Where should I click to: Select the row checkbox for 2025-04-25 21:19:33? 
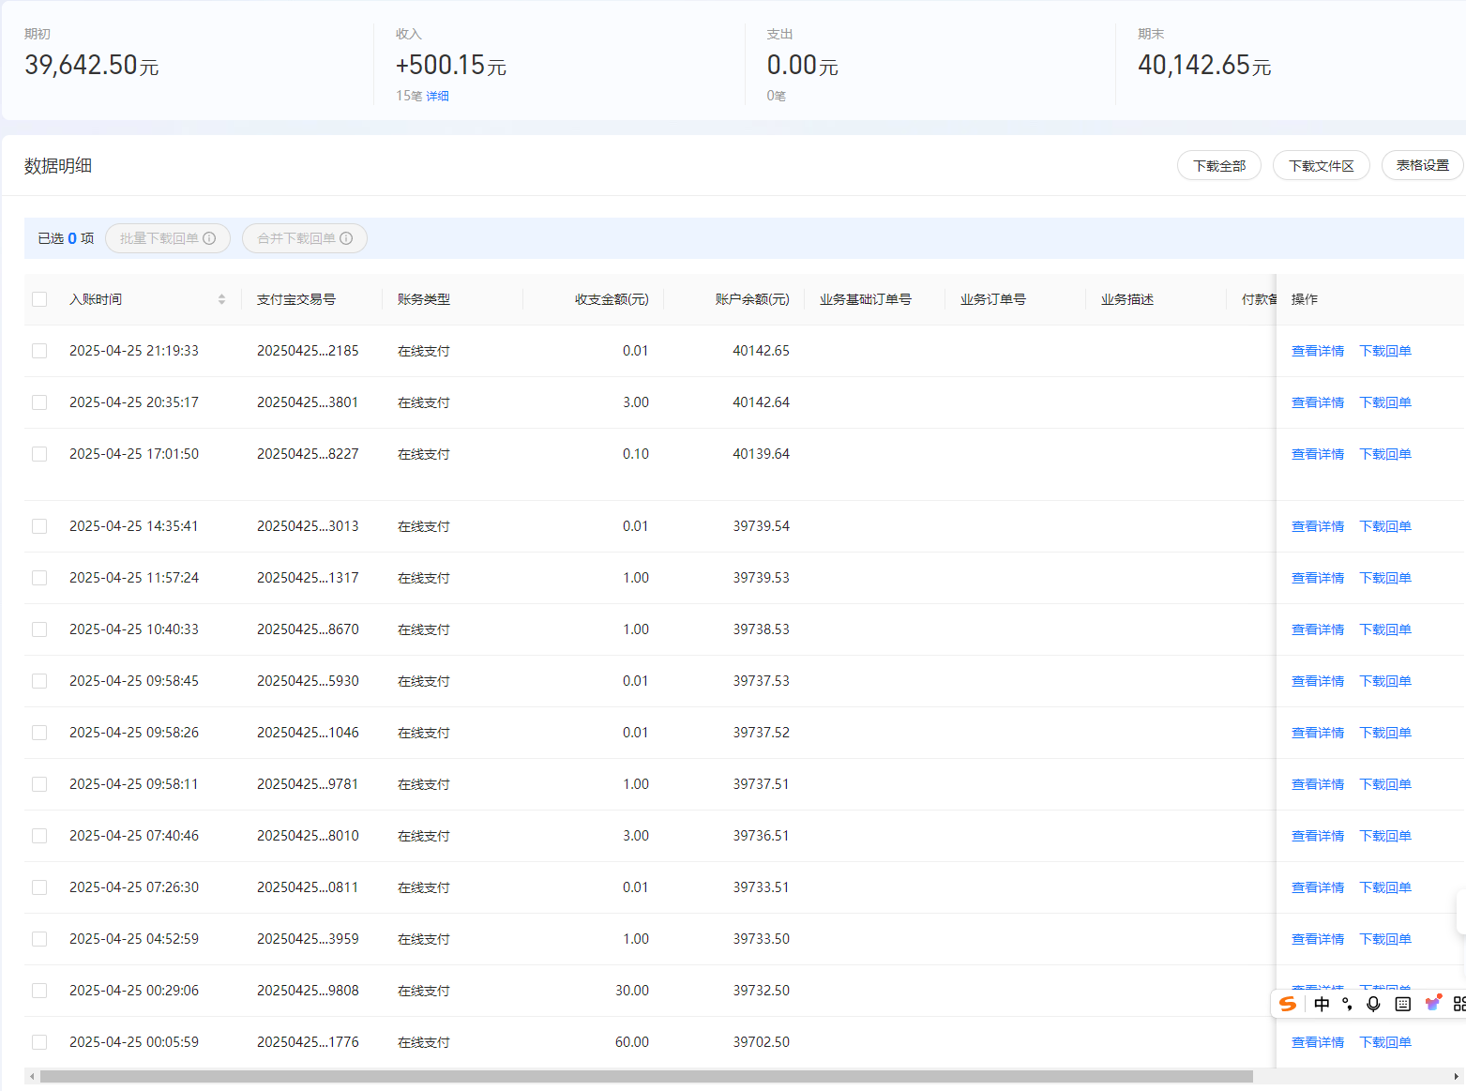(39, 351)
